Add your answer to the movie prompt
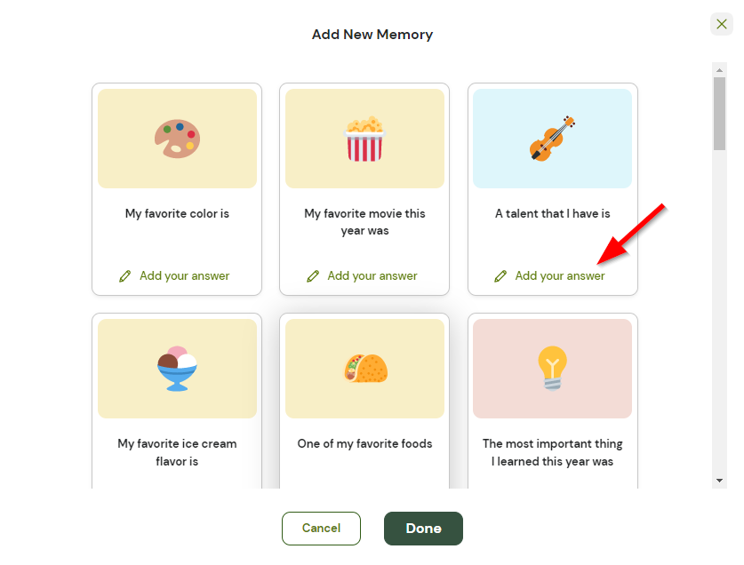744x565 pixels. (x=371, y=275)
